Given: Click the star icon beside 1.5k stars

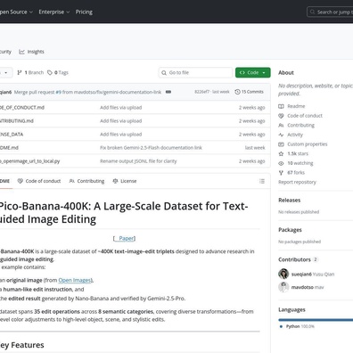Looking at the screenshot, I should tap(281, 153).
